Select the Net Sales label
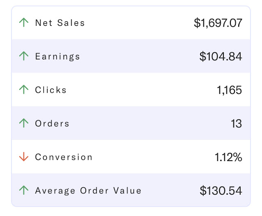 tap(60, 23)
